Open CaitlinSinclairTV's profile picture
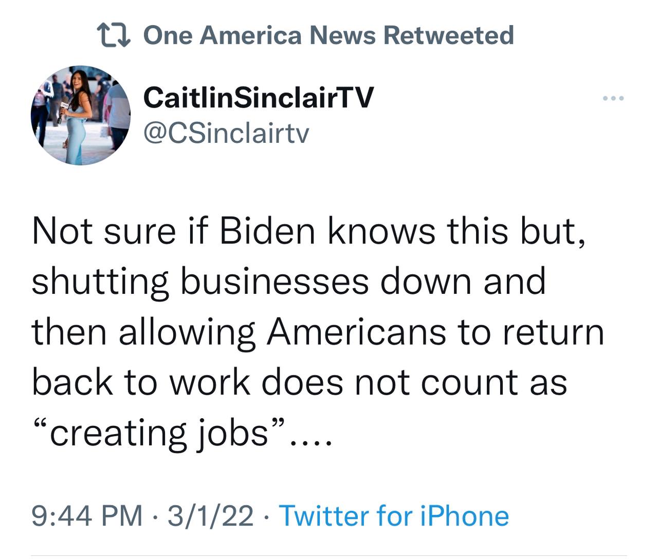The image size is (658, 560). click(81, 116)
